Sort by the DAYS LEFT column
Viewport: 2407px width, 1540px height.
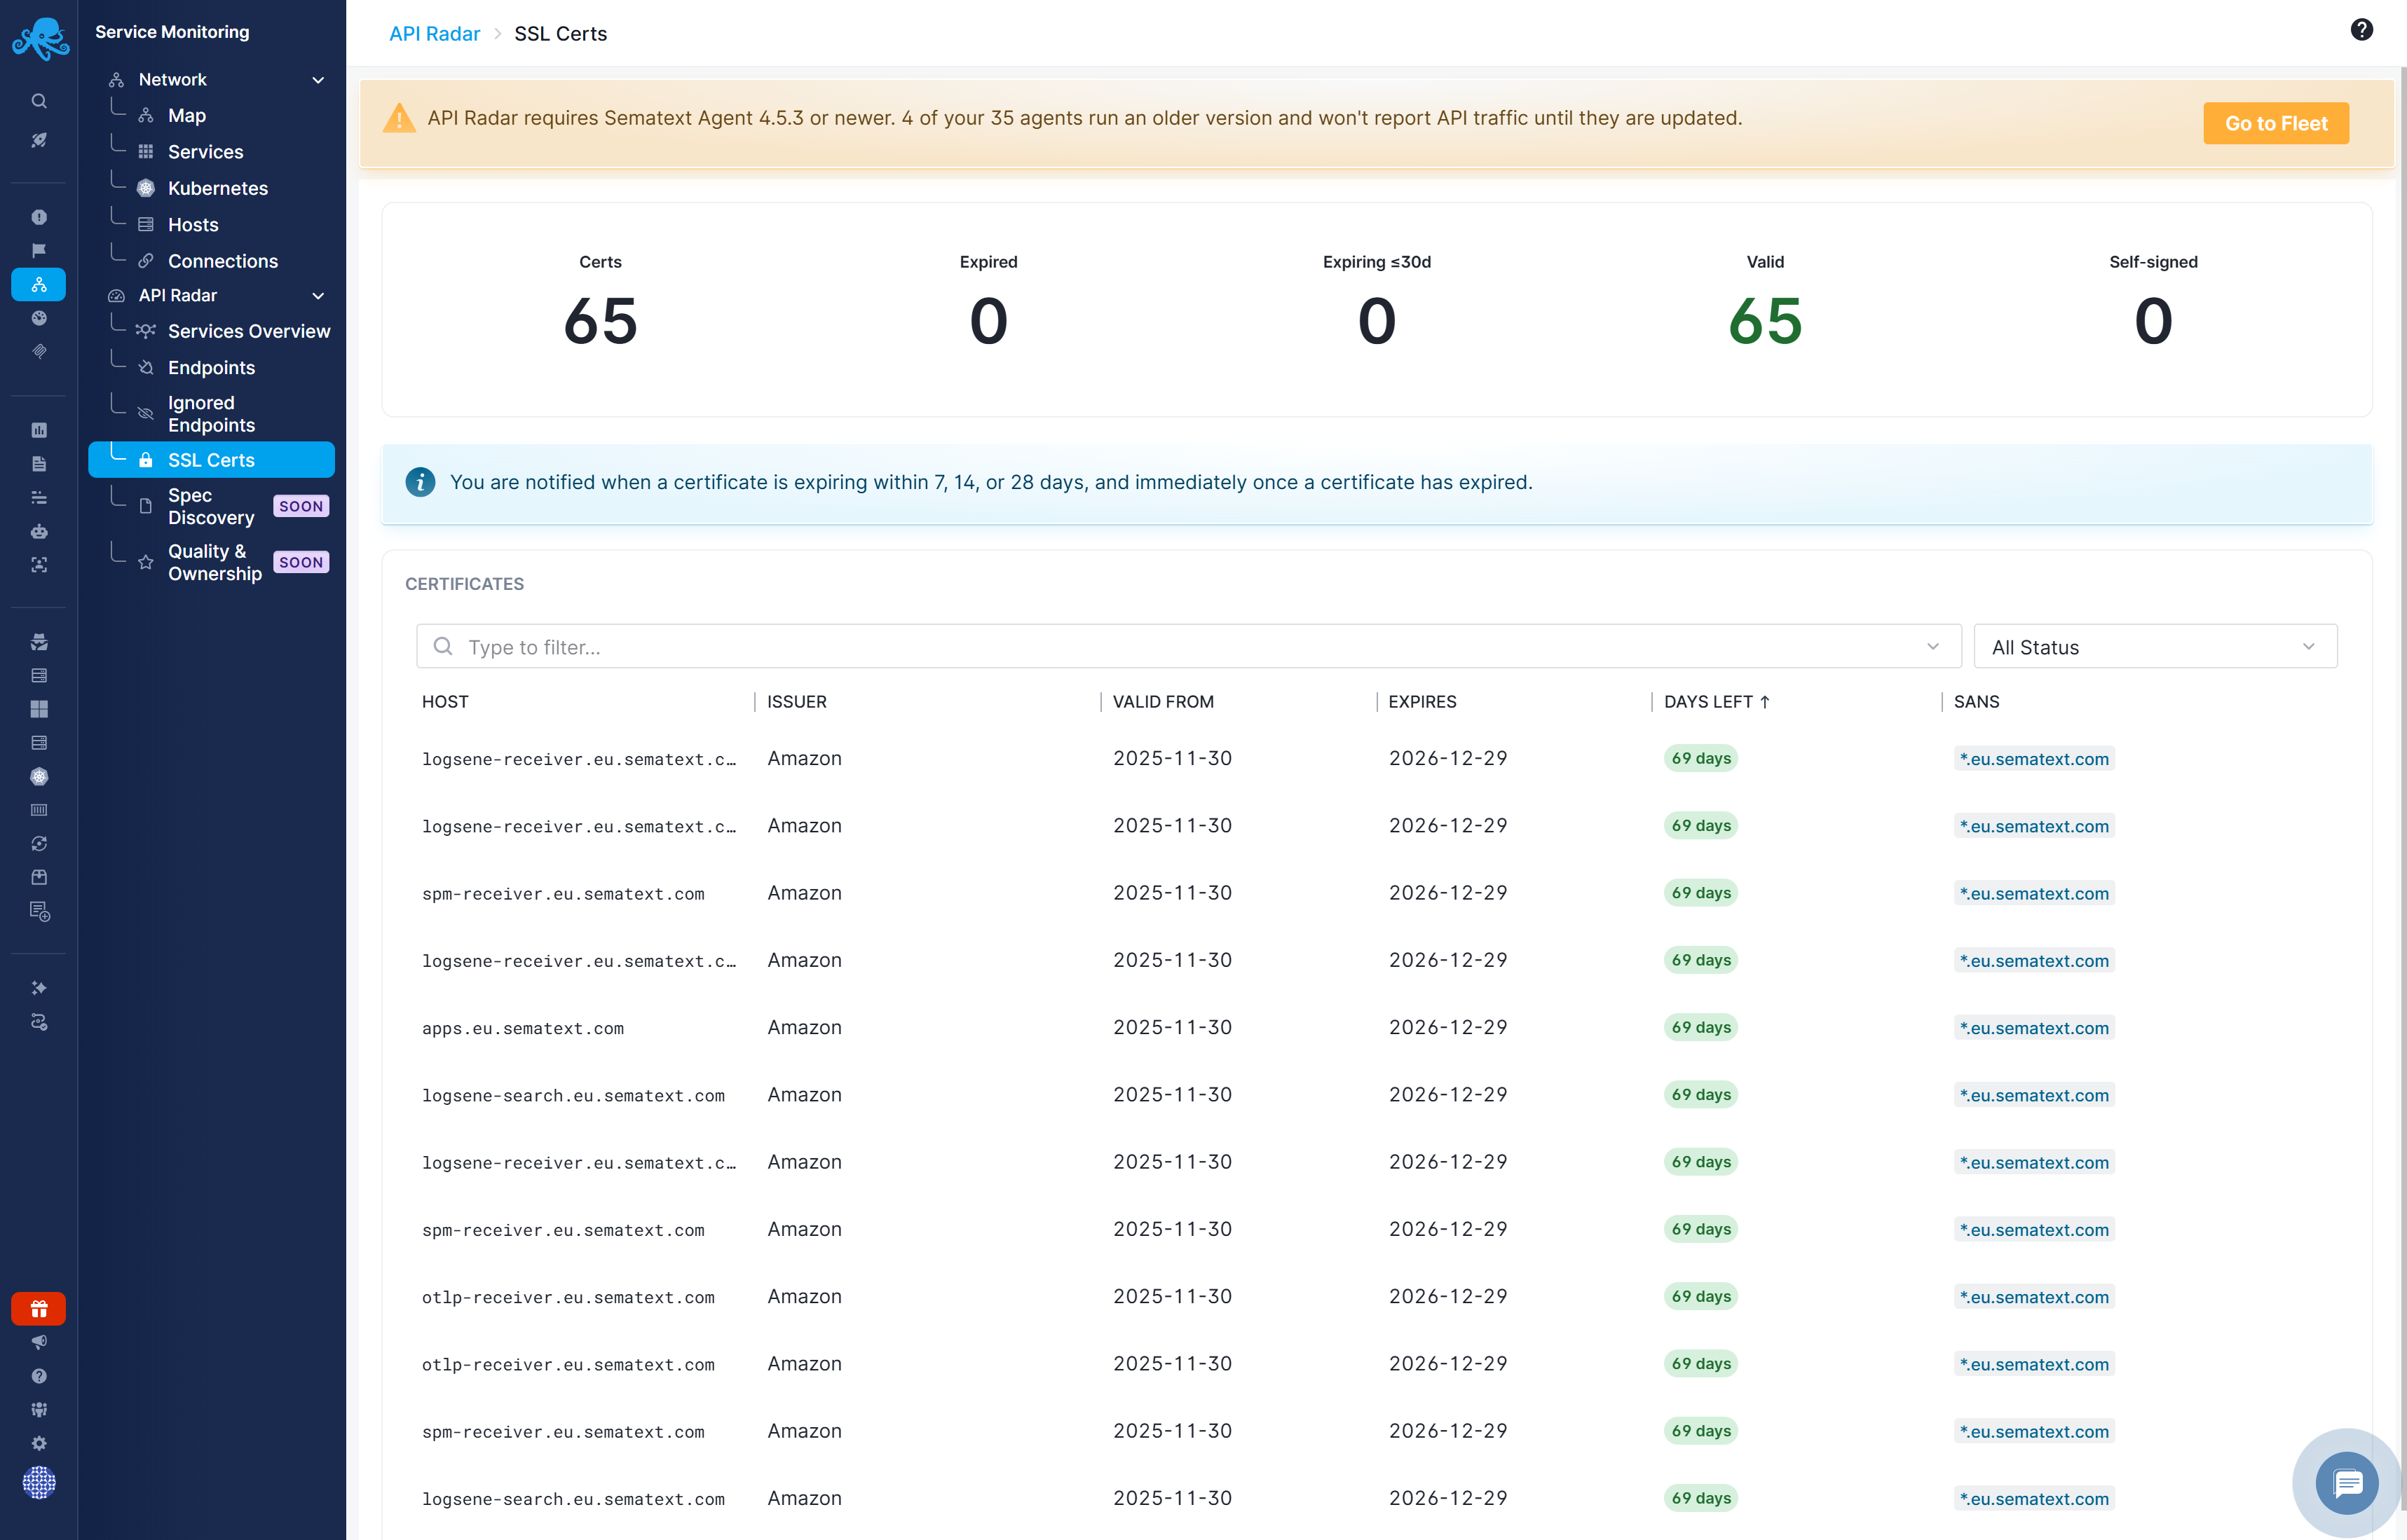1717,702
